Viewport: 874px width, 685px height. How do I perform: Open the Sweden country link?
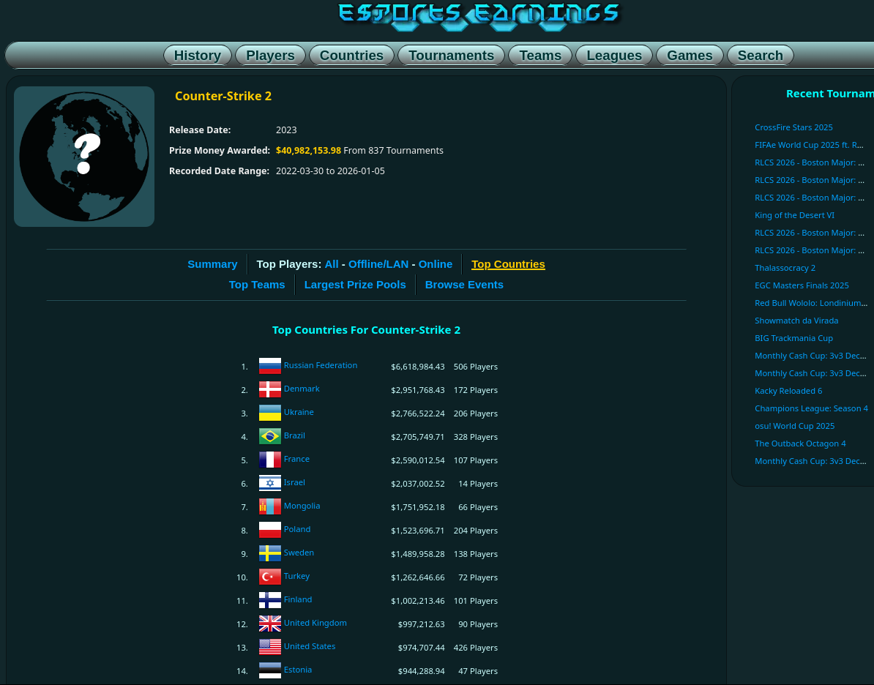299,553
